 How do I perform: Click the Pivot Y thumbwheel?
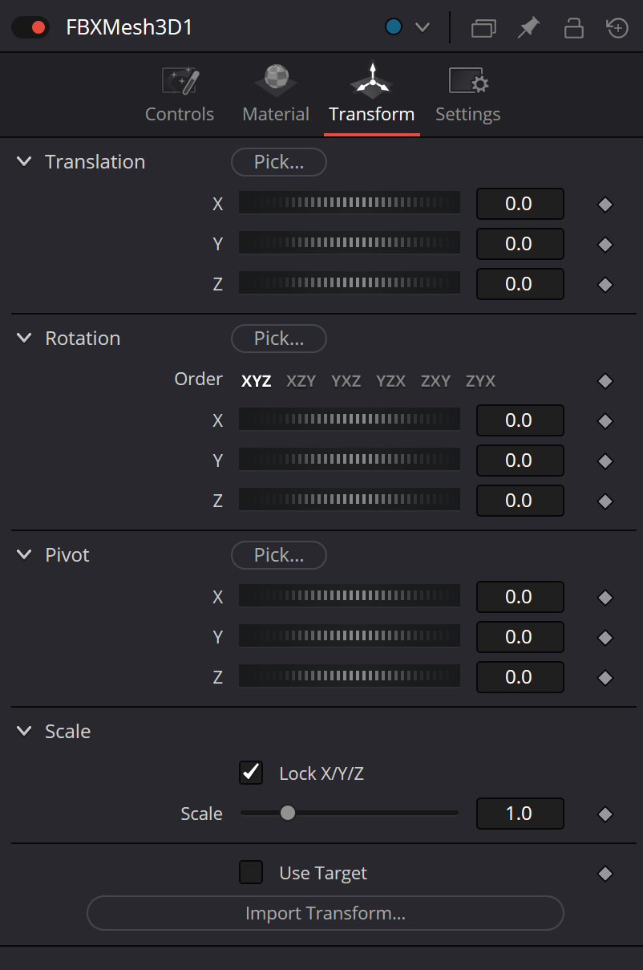(350, 636)
